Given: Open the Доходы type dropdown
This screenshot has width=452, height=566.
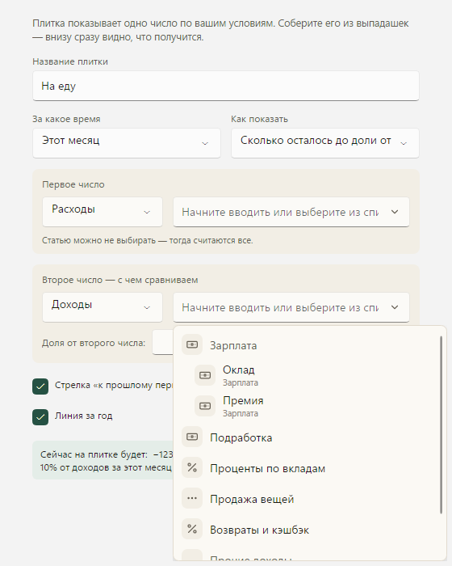Looking at the screenshot, I should click(x=103, y=307).
